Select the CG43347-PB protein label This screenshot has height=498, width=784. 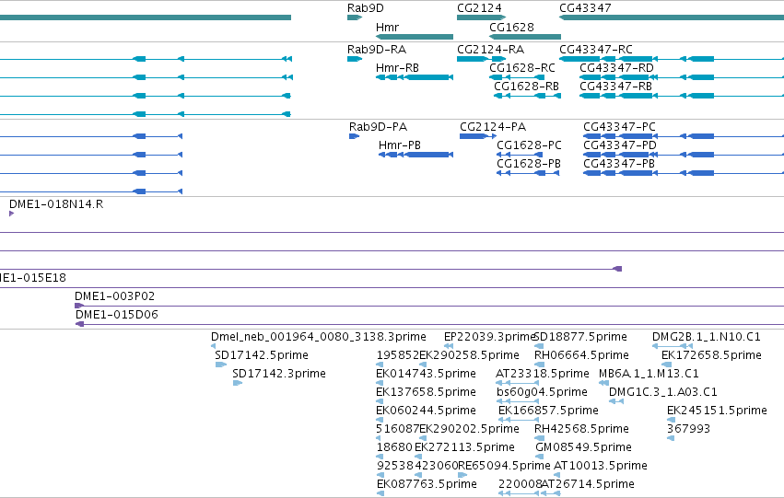[x=618, y=164]
